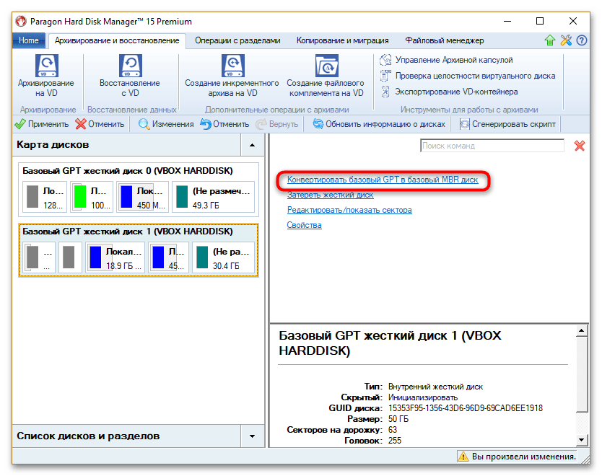Click the Инициализировать value text

pyautogui.click(x=423, y=397)
